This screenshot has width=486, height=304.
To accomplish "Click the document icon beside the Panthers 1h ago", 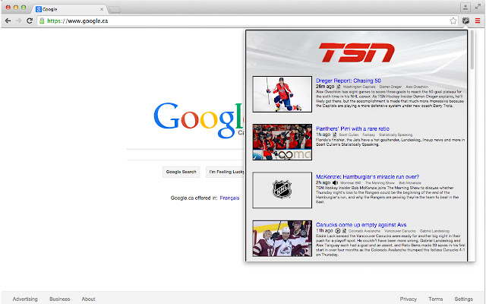I will 334,135.
